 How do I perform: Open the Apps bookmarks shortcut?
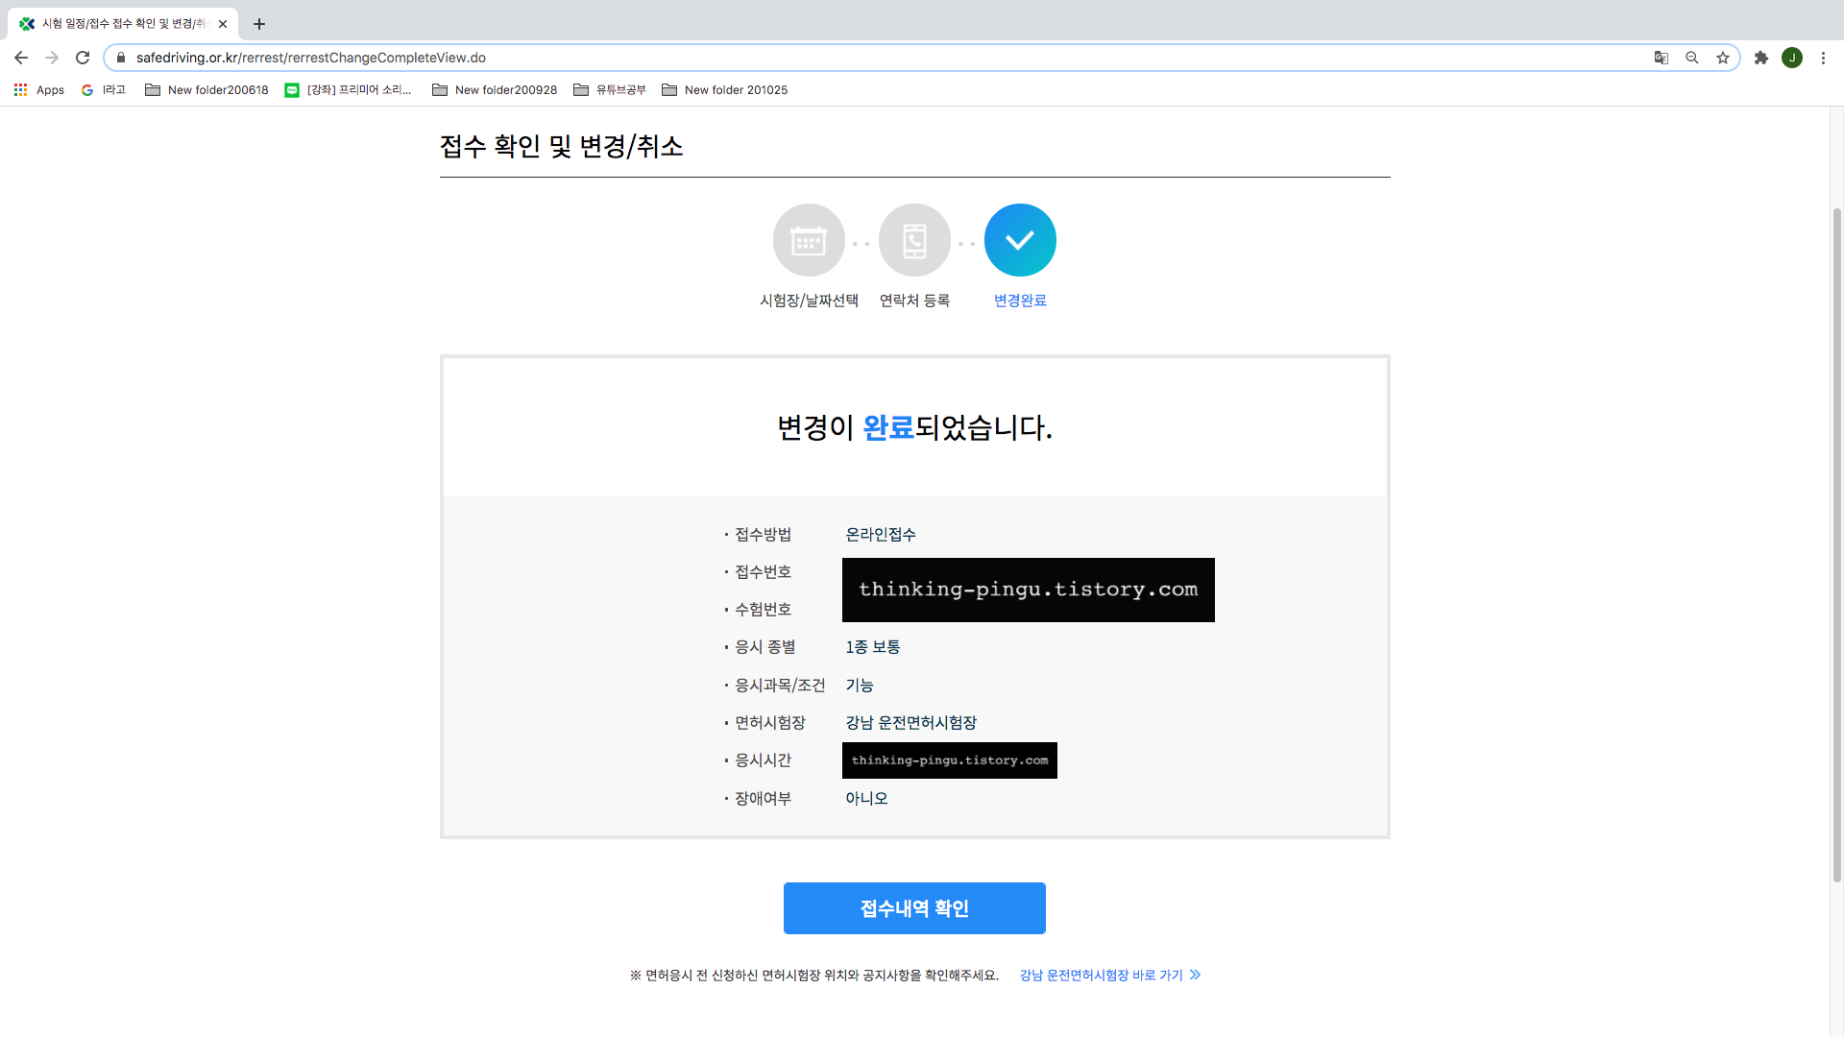click(x=39, y=90)
